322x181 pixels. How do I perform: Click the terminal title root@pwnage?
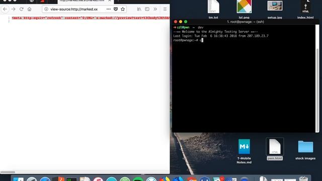[x=246, y=22]
